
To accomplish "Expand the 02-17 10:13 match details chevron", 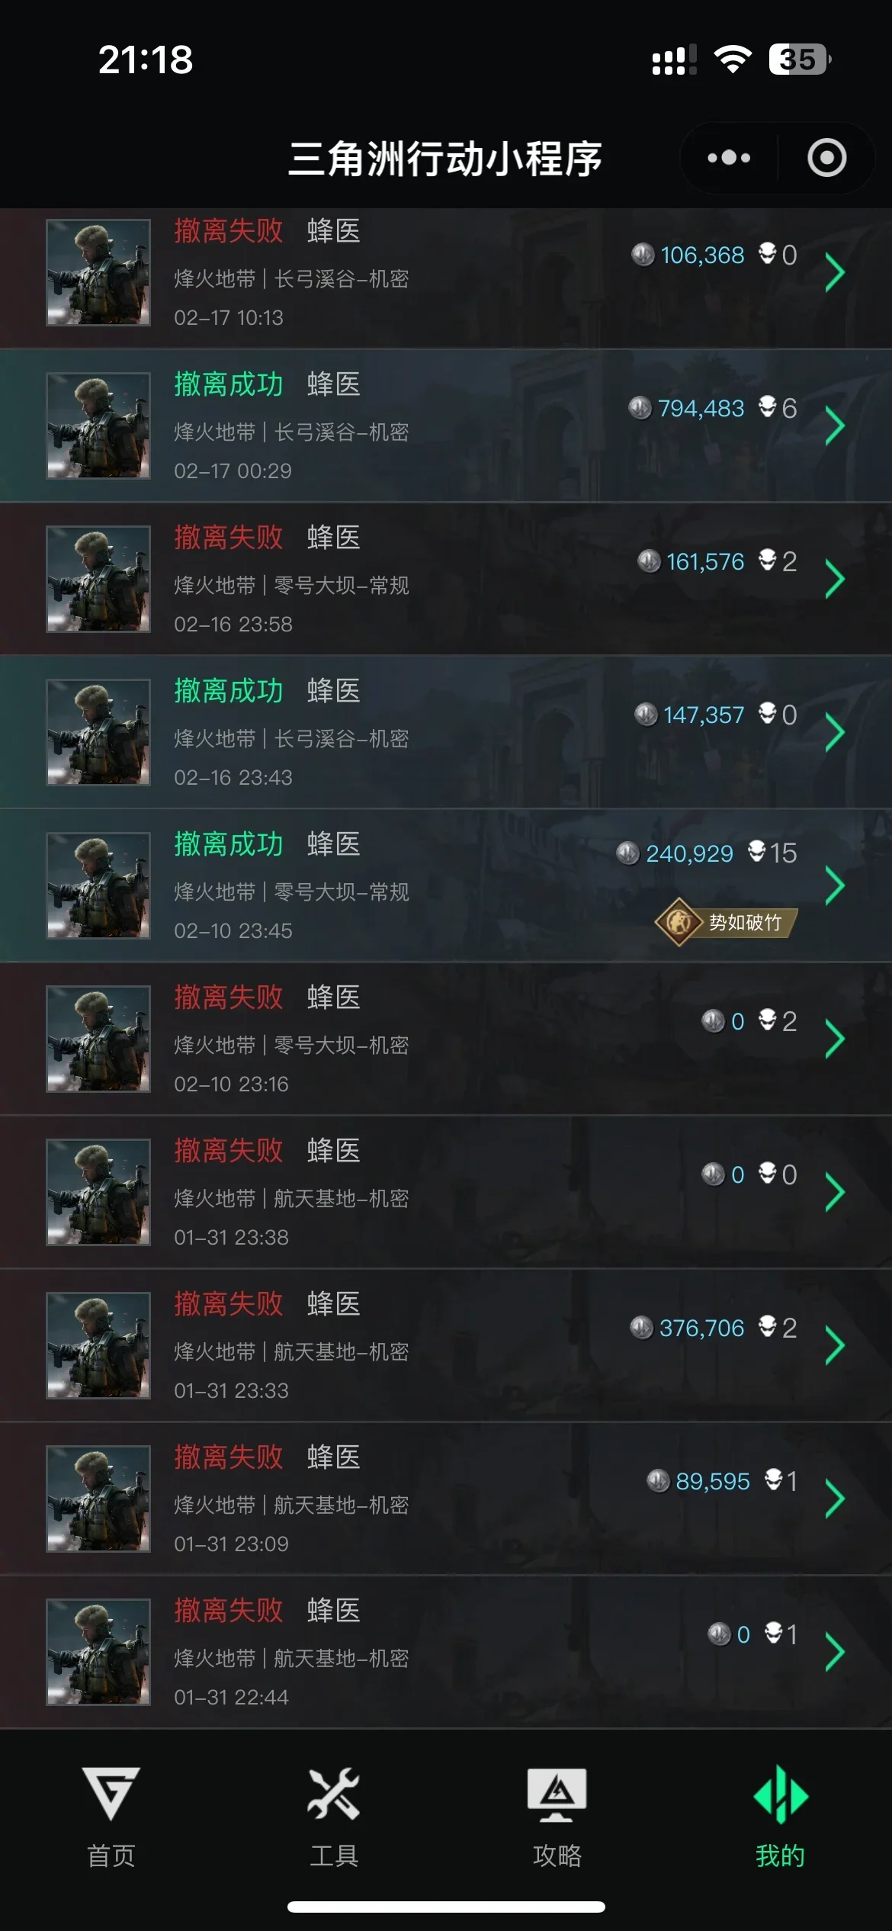I will 835,273.
